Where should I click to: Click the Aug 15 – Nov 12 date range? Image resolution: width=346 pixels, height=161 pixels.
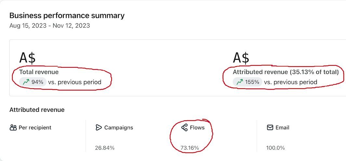tap(49, 25)
